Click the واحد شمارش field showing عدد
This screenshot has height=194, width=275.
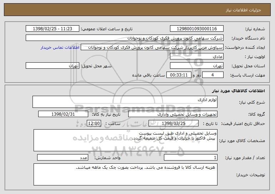(x=62, y=157)
